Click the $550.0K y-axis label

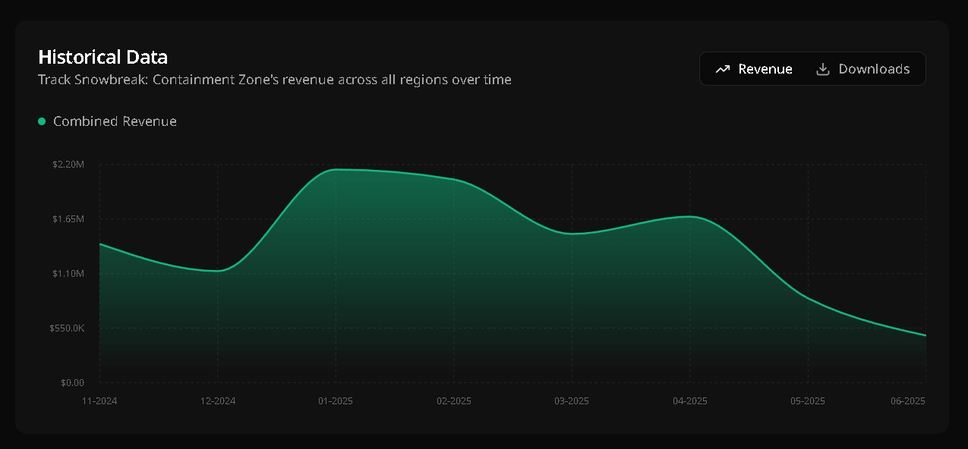pyautogui.click(x=67, y=328)
